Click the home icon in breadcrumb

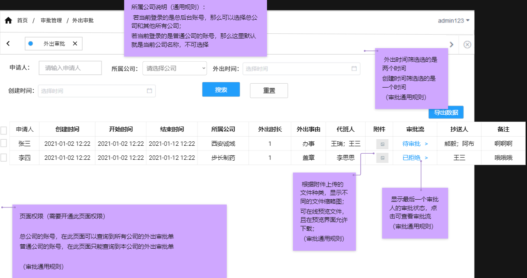[8, 21]
